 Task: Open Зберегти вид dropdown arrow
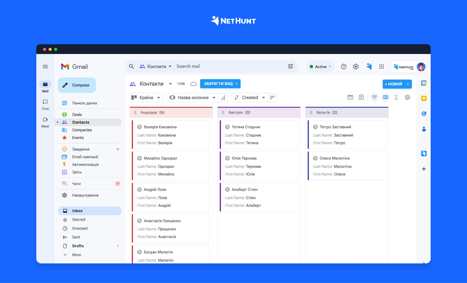pyautogui.click(x=237, y=84)
